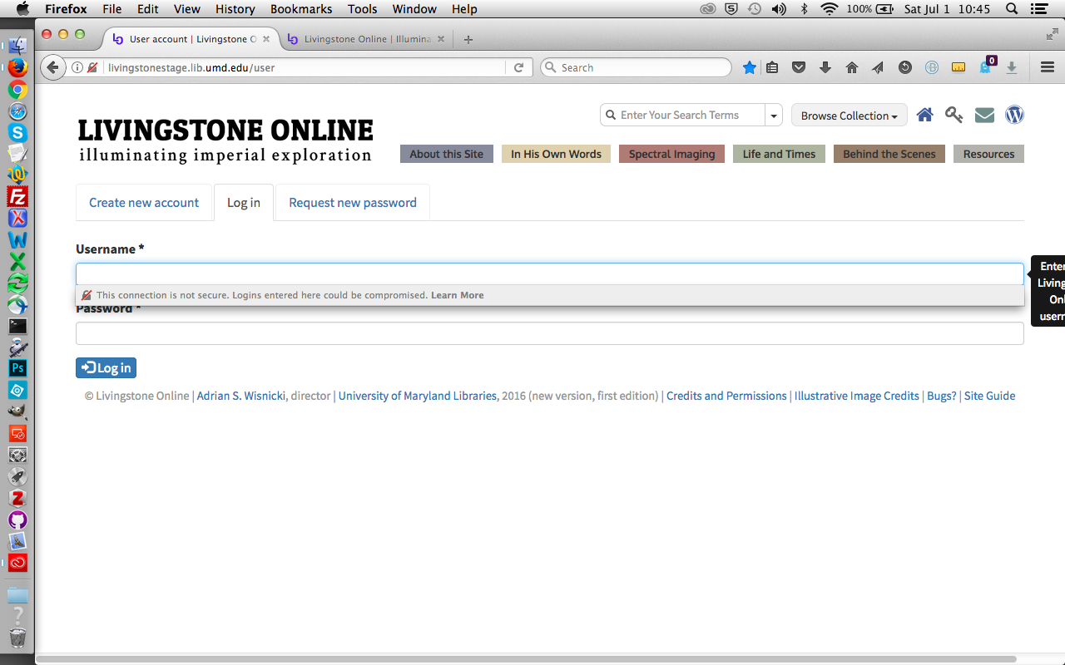This screenshot has width=1065, height=665.
Task: Open Photoshop from the dock
Action: 17,368
